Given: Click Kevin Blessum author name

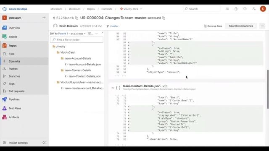Looking at the screenshot, I should point(69,26).
